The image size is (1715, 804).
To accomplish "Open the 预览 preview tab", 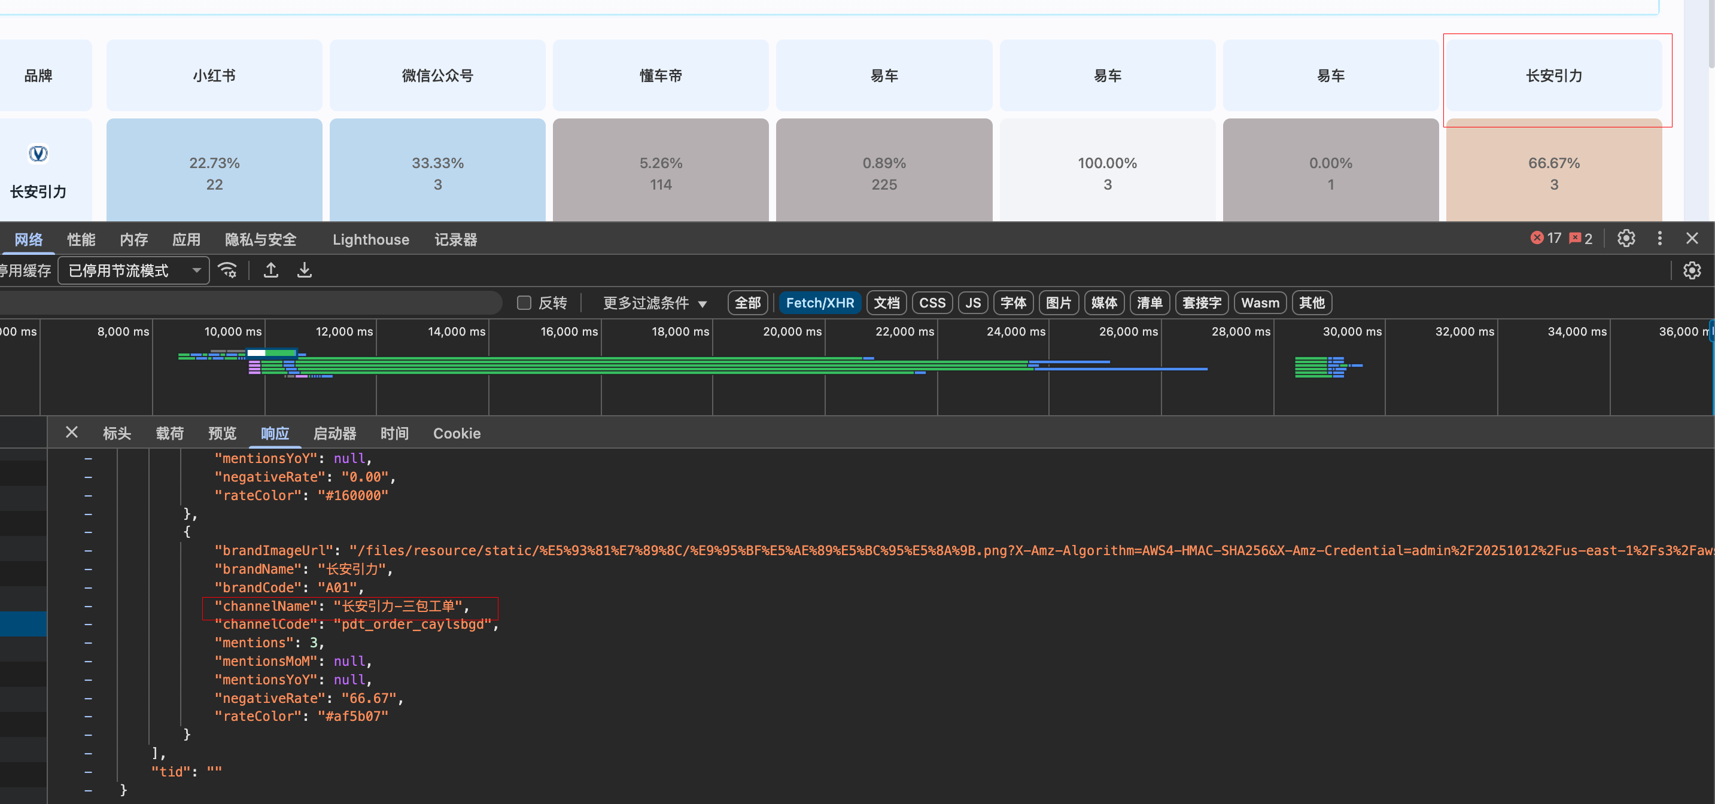I will pos(221,433).
